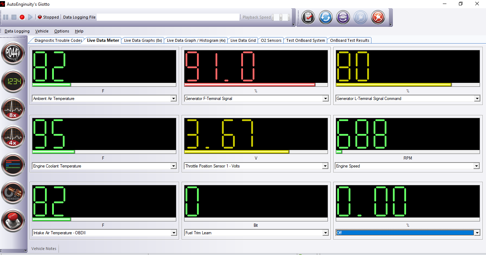Open the Engine Speed meter dropdown
This screenshot has width=486, height=255.
click(x=477, y=166)
